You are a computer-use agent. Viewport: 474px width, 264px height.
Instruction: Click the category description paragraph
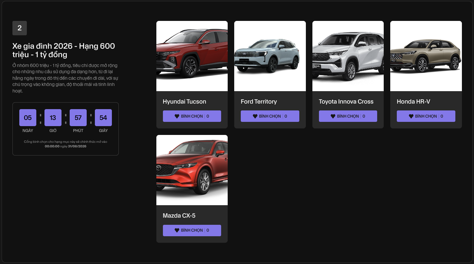(x=65, y=78)
